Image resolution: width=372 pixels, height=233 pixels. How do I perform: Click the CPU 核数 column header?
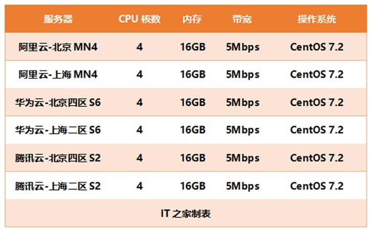click(139, 19)
